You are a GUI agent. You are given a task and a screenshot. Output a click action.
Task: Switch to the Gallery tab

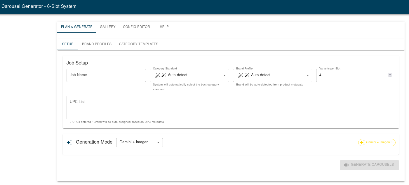point(107,27)
